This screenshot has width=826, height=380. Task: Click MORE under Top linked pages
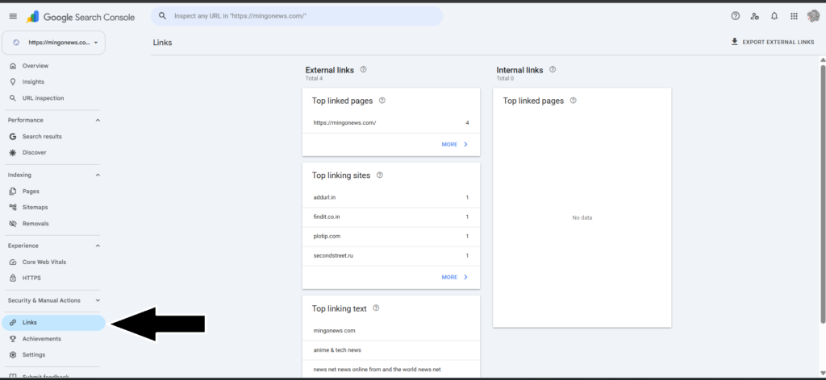click(449, 144)
